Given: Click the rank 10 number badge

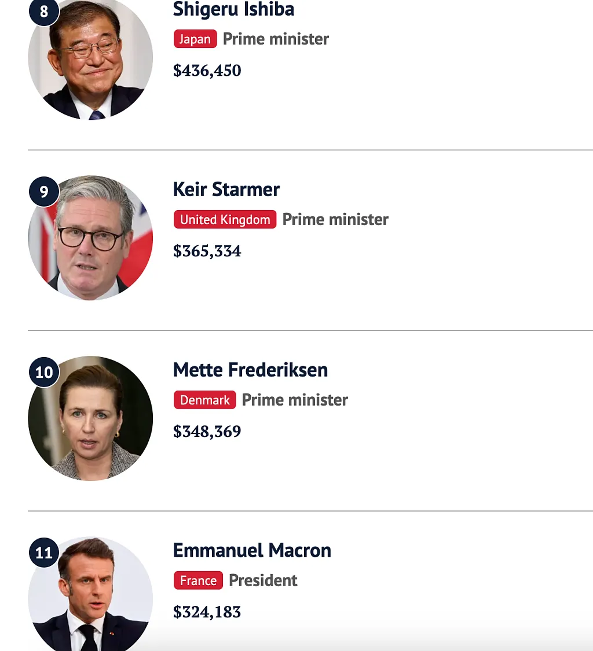Looking at the screenshot, I should pos(43,372).
